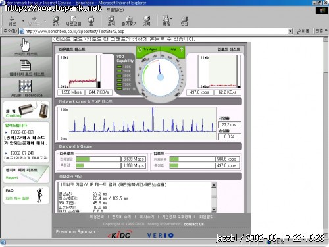Expand the Mail toolbar dropdown arrow
The image size is (329, 247).
171,18
